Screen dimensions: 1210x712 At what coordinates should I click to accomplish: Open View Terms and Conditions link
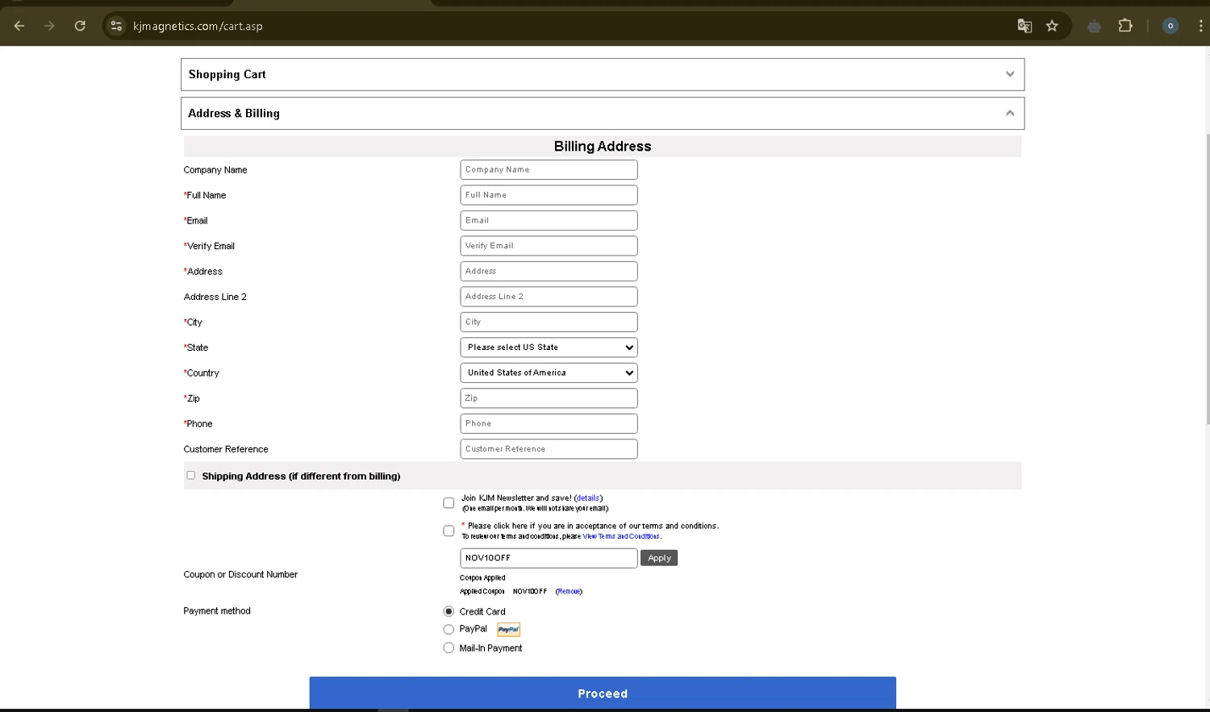pos(621,536)
